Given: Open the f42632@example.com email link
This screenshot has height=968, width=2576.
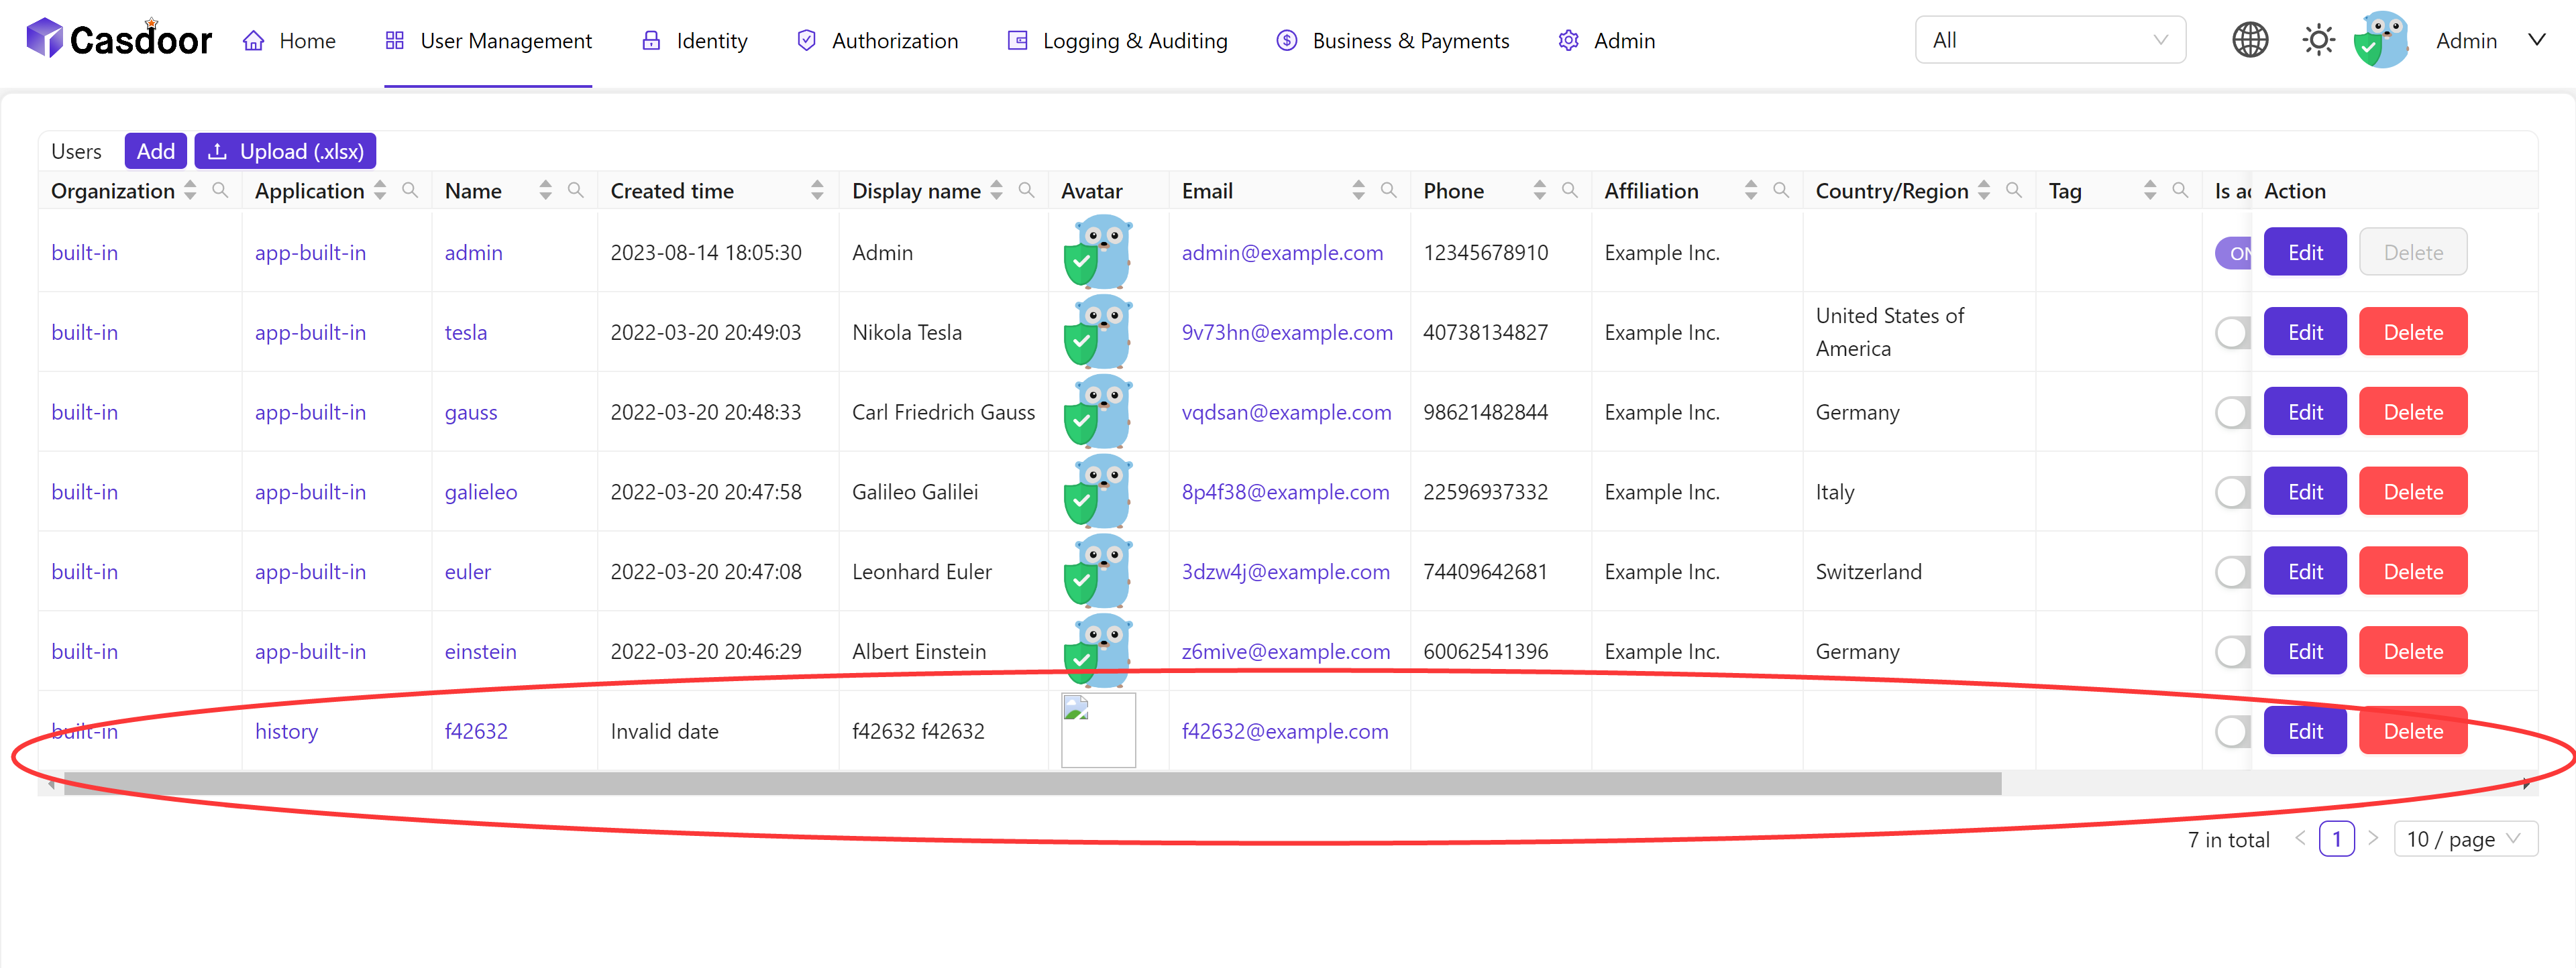Looking at the screenshot, I should click(1285, 730).
